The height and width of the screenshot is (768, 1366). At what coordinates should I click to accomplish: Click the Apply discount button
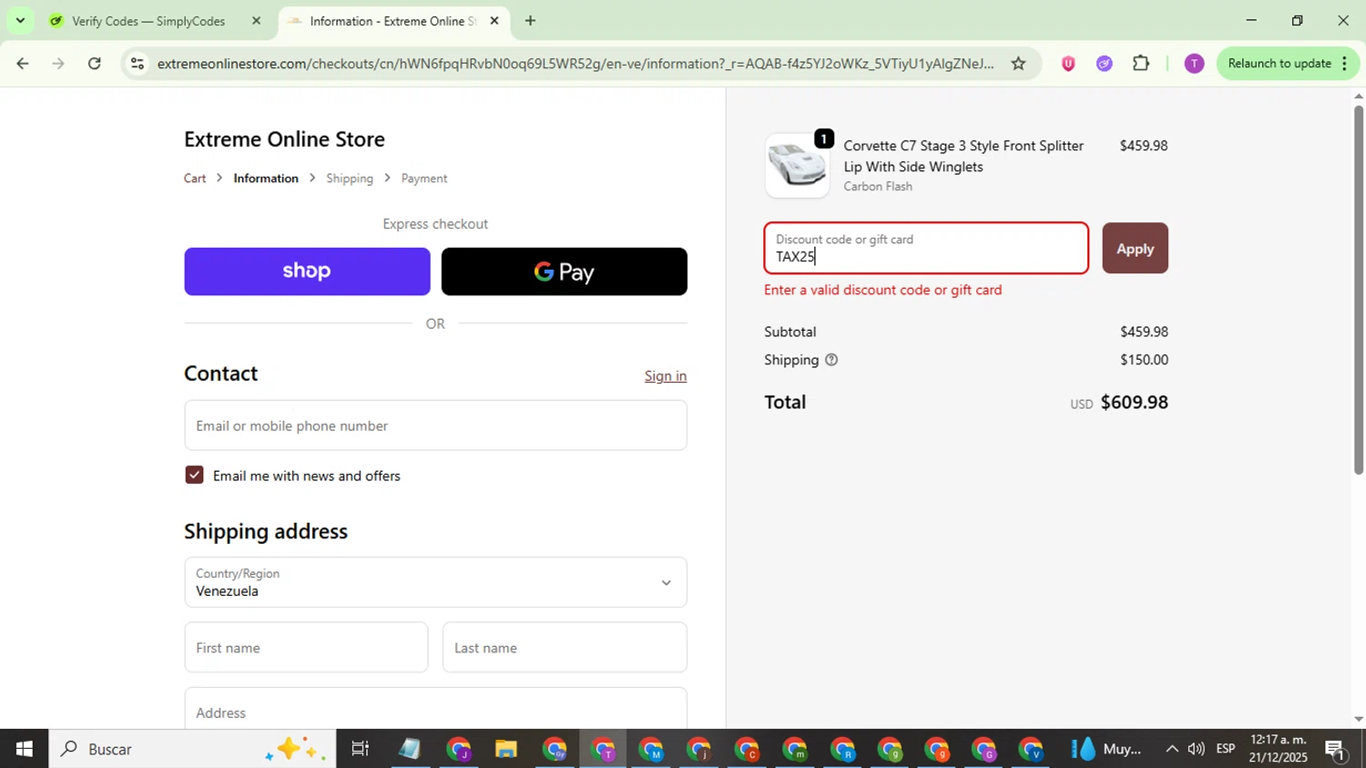click(1135, 248)
